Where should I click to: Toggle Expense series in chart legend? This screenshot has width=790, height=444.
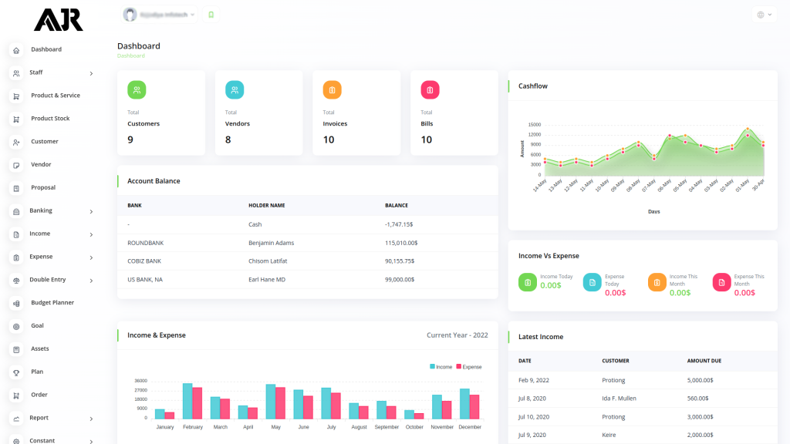[468, 367]
